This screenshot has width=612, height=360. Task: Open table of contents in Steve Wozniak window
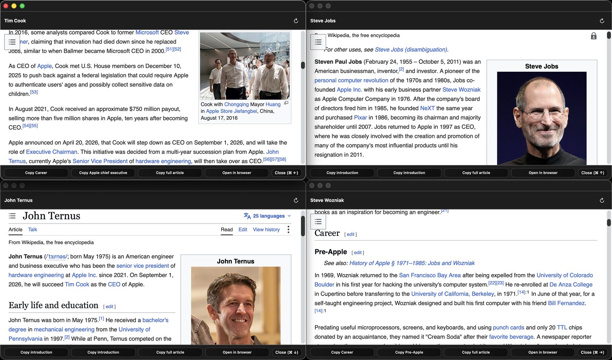point(318,221)
